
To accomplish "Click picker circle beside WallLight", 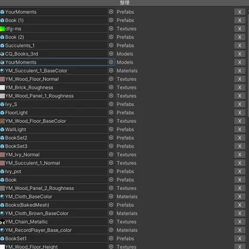I will point(111,129).
